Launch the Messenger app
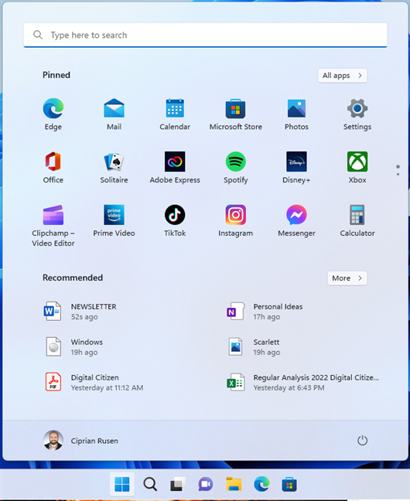Screen dimensions: 410x501 (x=296, y=221)
